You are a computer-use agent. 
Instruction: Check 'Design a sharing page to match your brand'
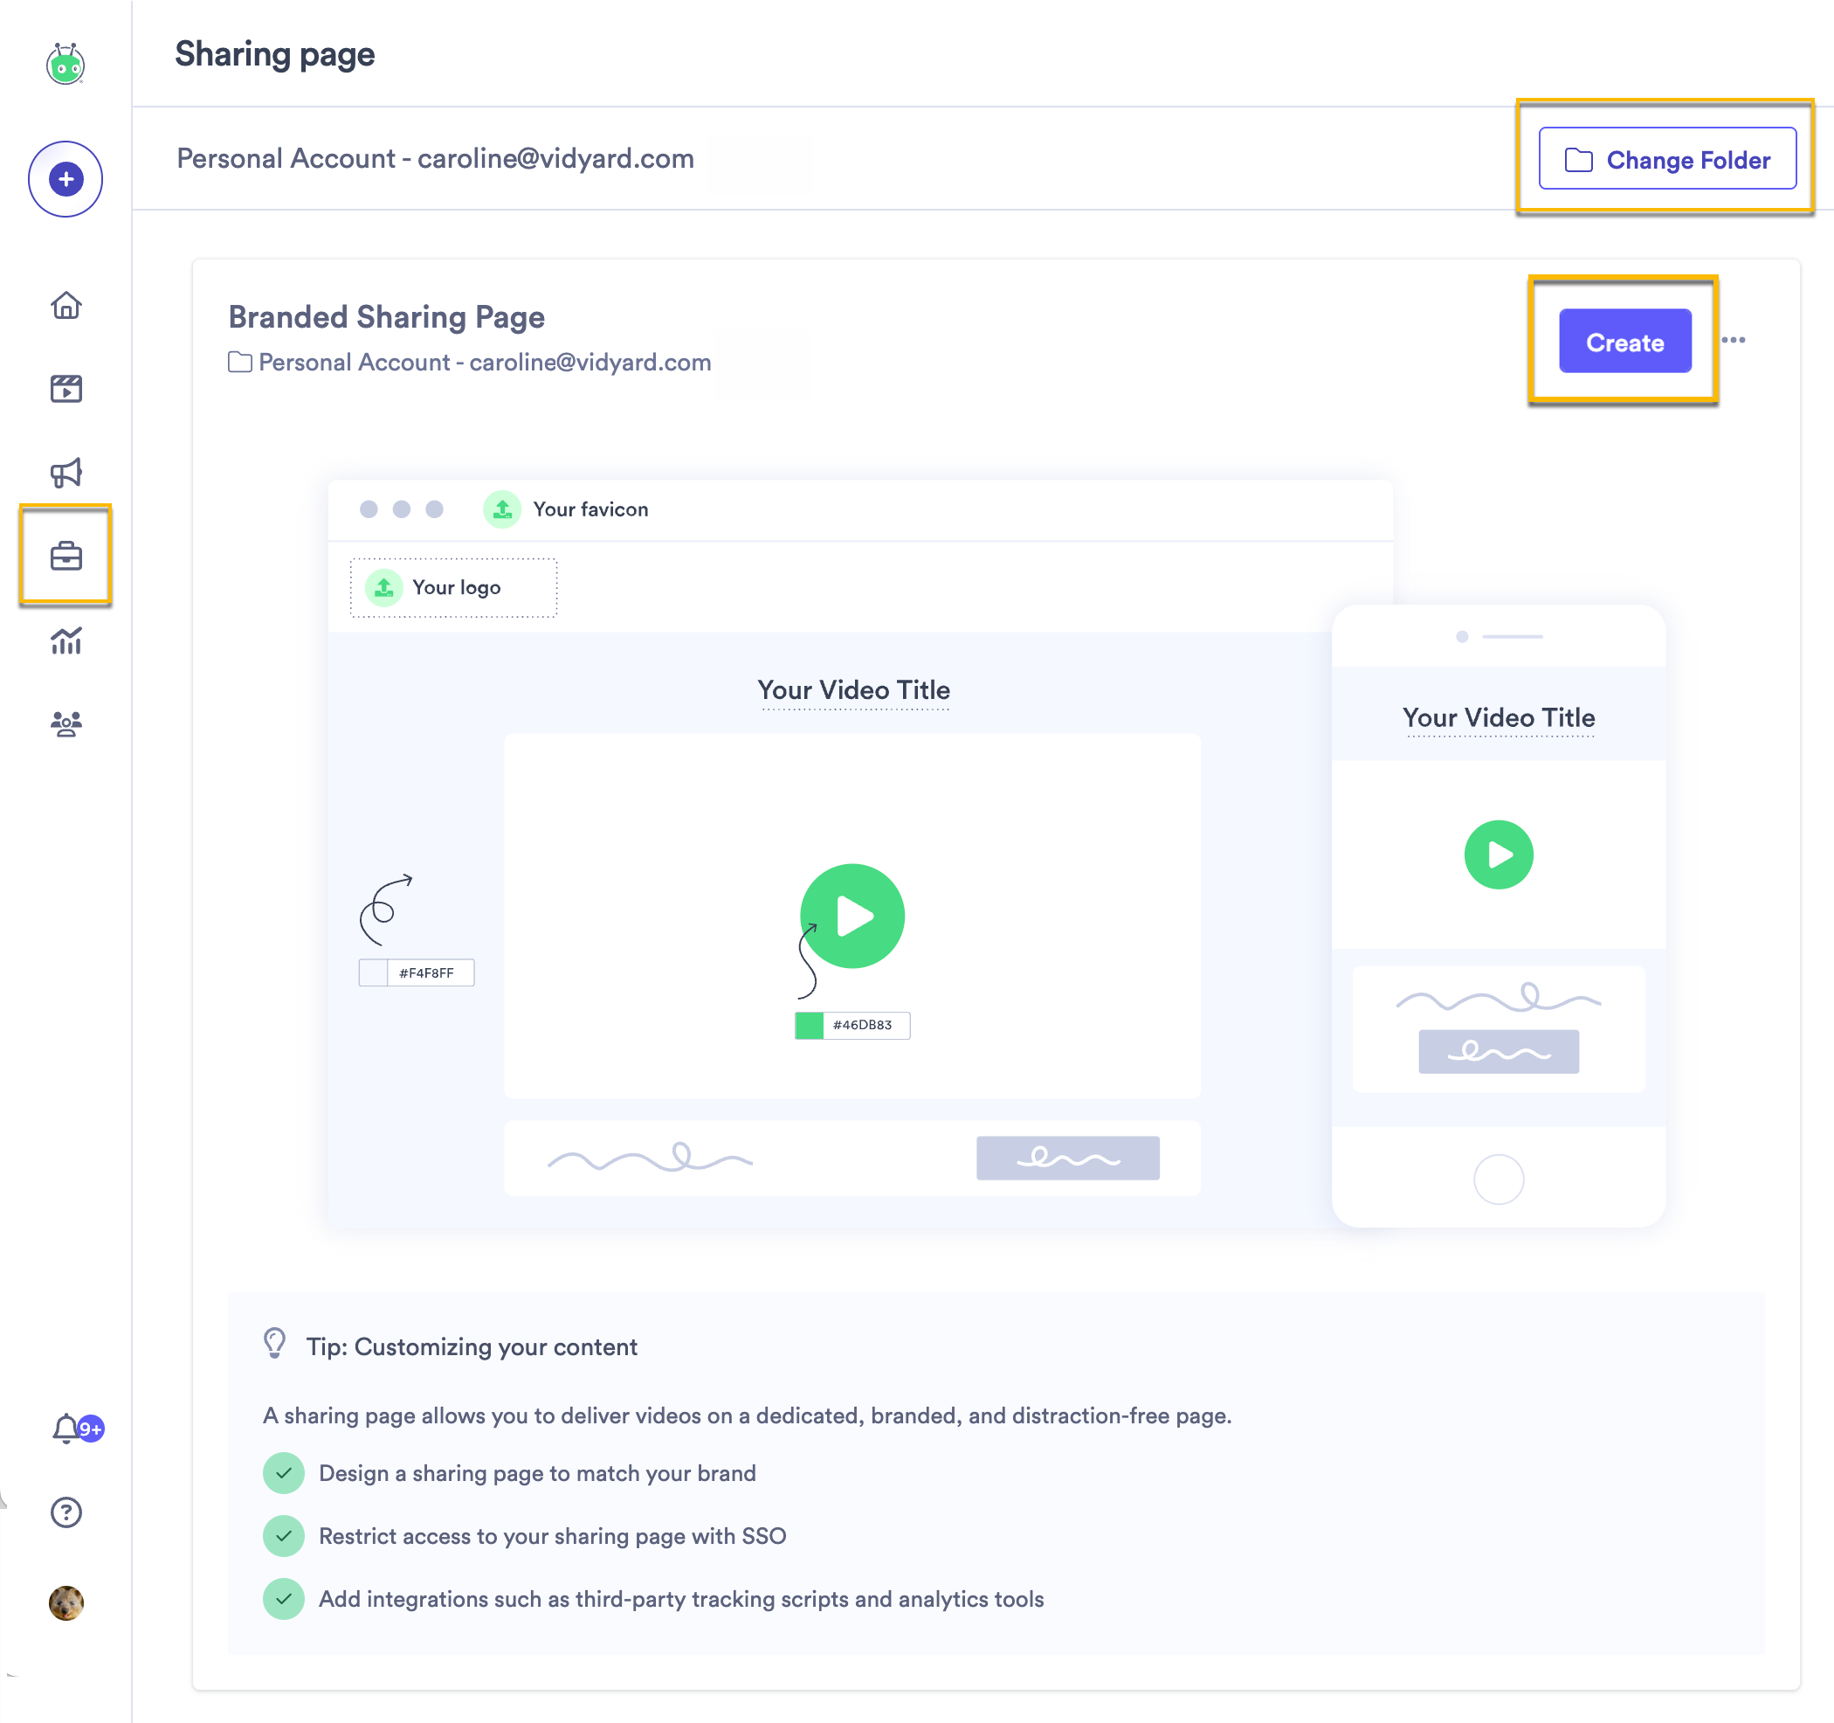(283, 1473)
